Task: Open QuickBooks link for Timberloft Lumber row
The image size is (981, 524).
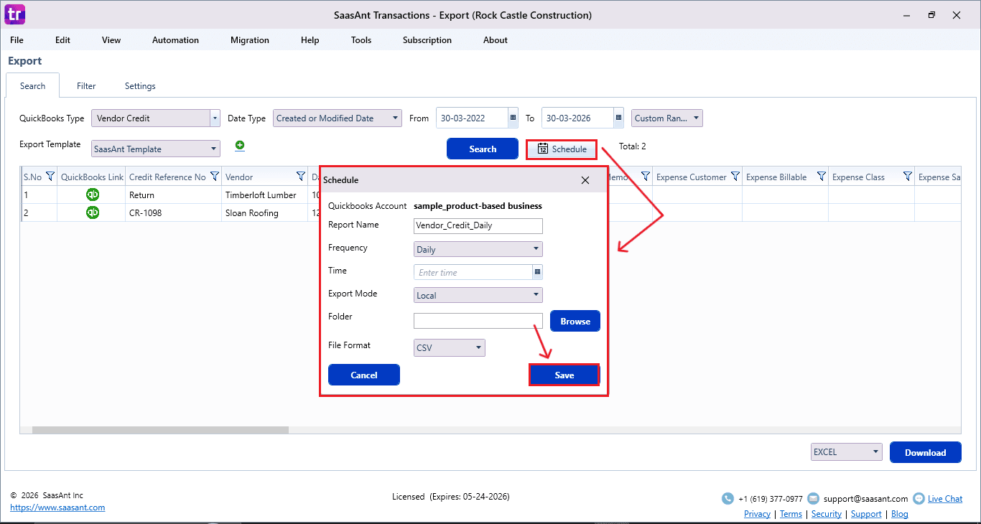Action: point(93,195)
